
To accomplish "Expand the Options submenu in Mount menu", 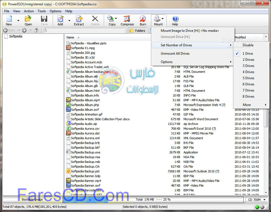I will [x=193, y=62].
